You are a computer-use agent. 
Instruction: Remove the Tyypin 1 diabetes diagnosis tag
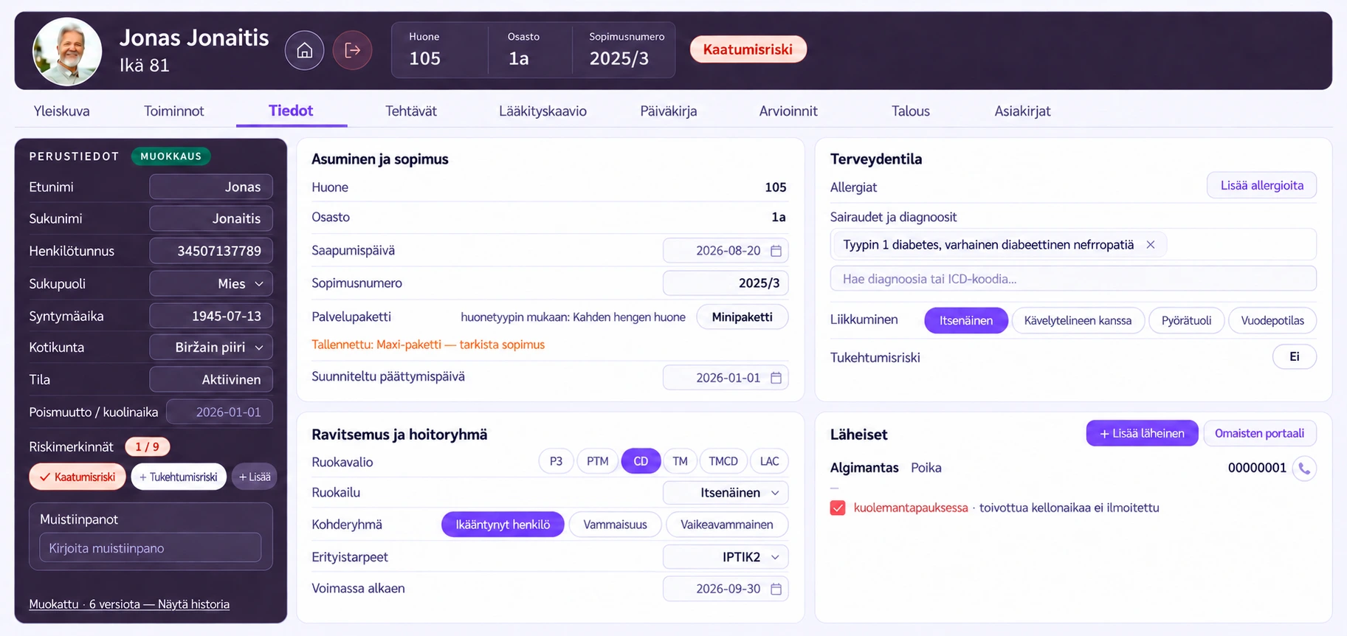(1150, 245)
